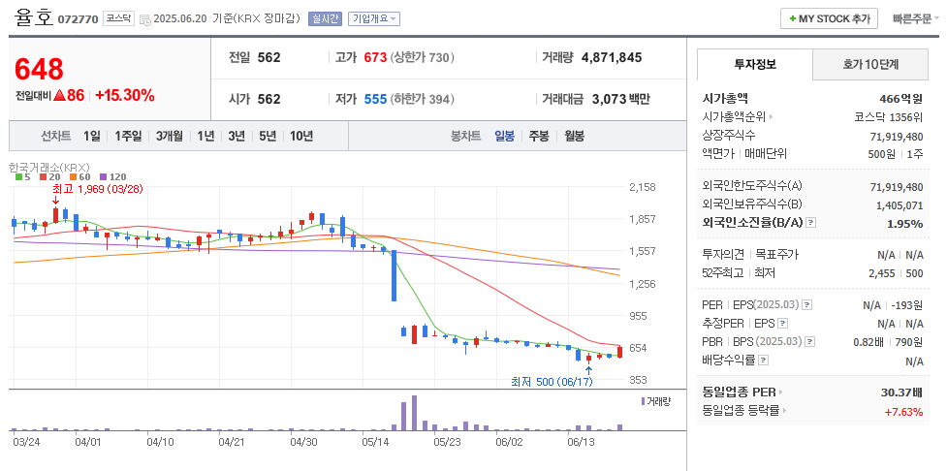Select the 1주일 line chart period

[128, 136]
